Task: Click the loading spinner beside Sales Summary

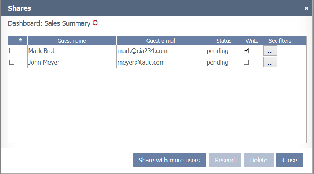Action: tap(95, 23)
